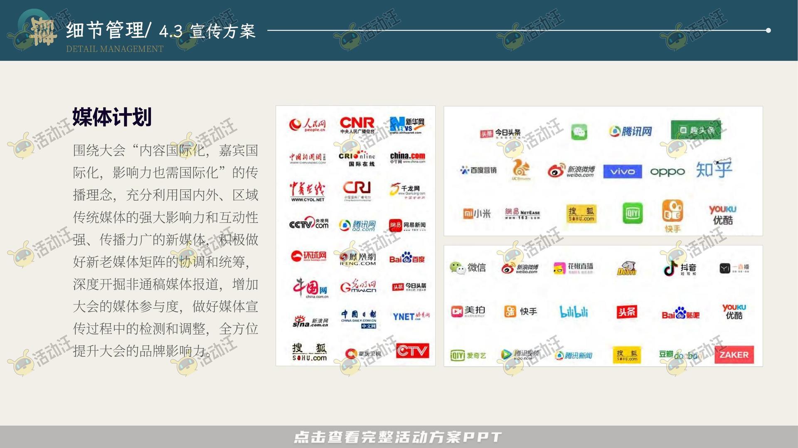The height and width of the screenshot is (448, 798).
Task: Click the bilibili logo
Action: [x=574, y=312]
